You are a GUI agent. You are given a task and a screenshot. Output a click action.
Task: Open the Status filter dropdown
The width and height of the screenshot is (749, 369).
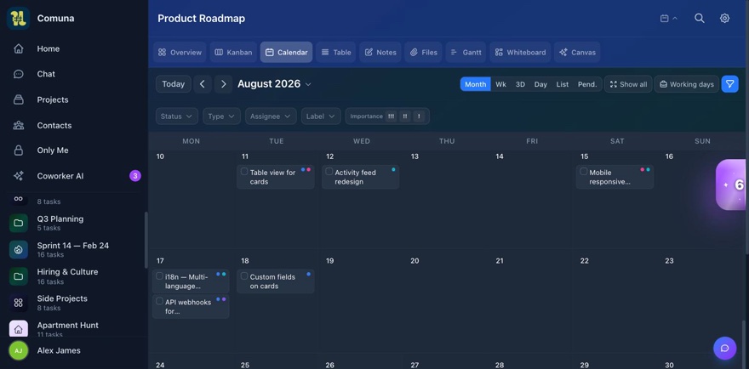click(177, 116)
